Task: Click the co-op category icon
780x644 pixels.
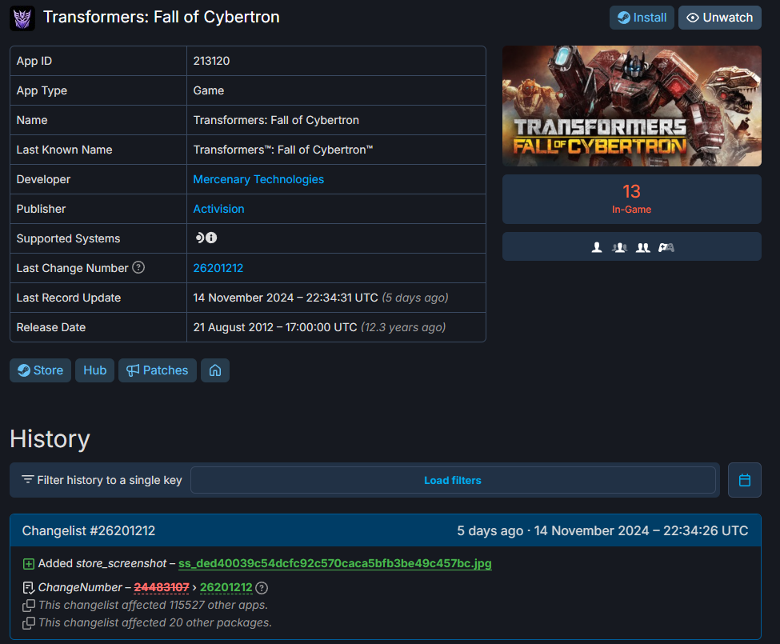Action: pos(642,247)
